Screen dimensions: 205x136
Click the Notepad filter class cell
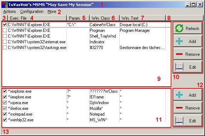pyautogui.click(x=97, y=114)
